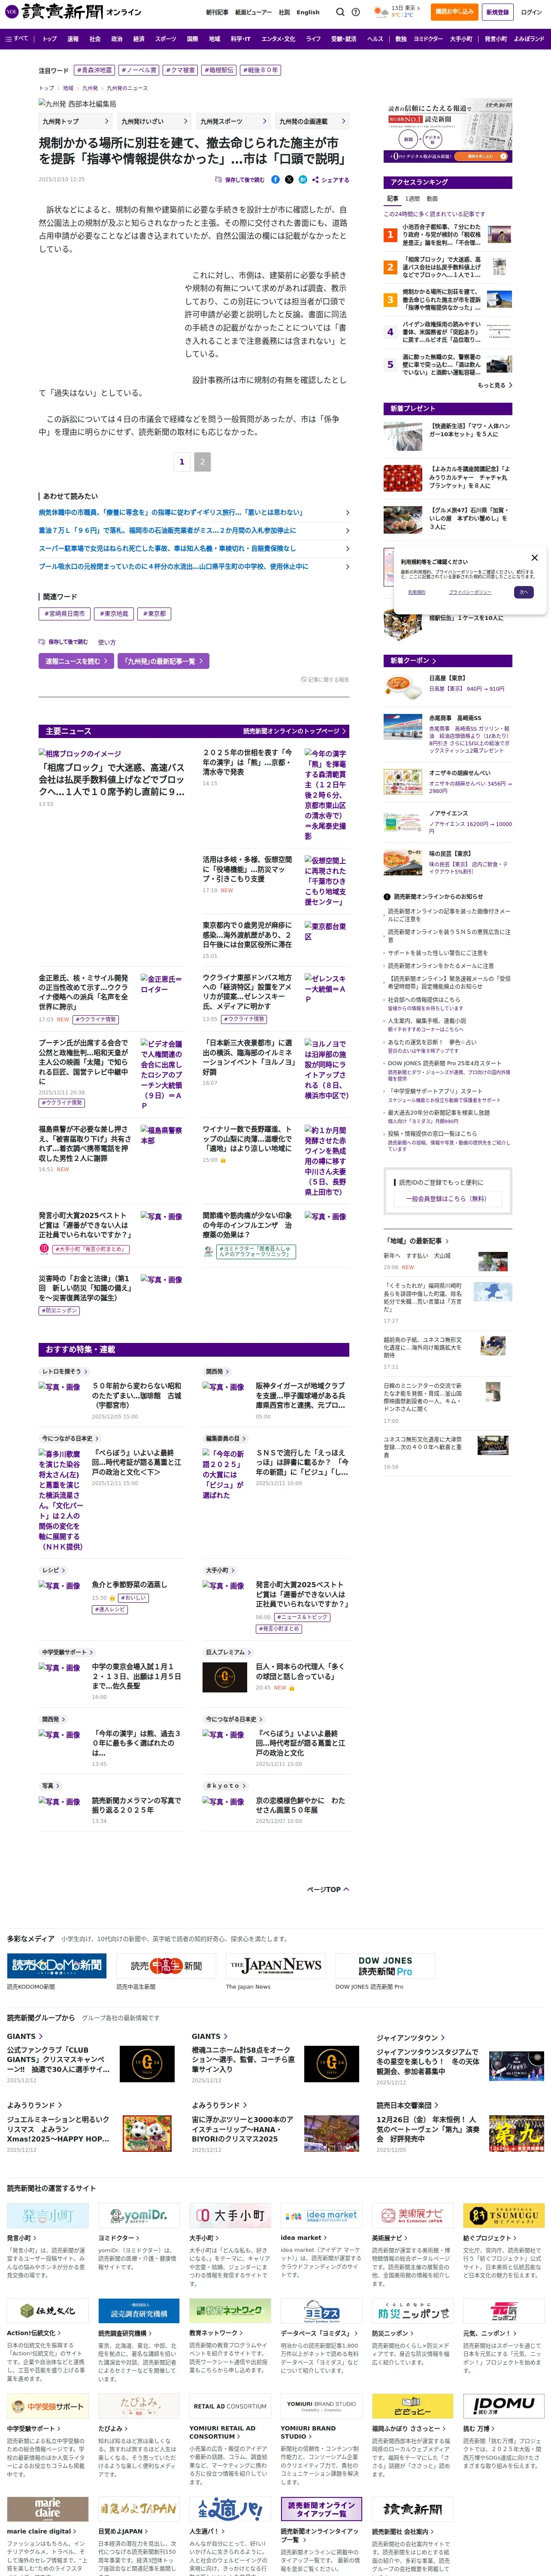Open 九州発トップ sub-navigation item
Screen dimensions: 551x2576
click(x=76, y=121)
